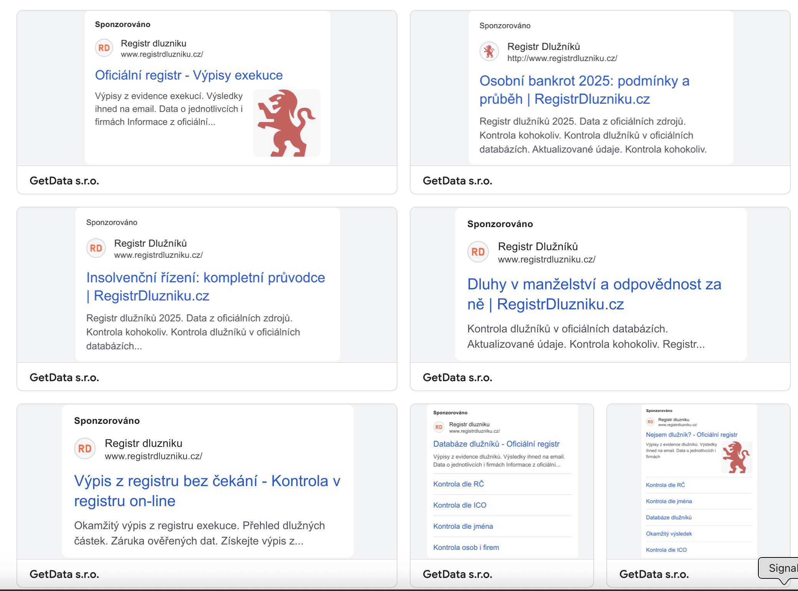The height and width of the screenshot is (591, 798).
Task: Click 'GetData s.r.o.' under 'Výpis z registru' ad card
Action: coord(65,574)
